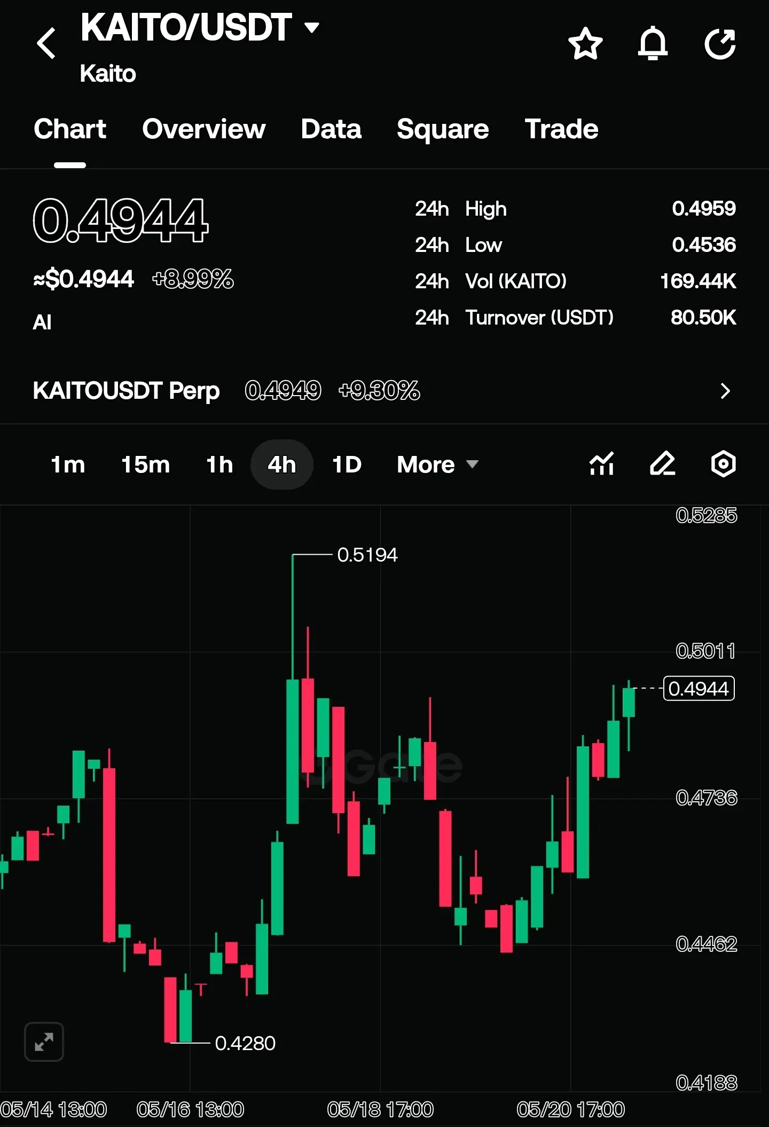Switch to the Chart tab

(70, 129)
